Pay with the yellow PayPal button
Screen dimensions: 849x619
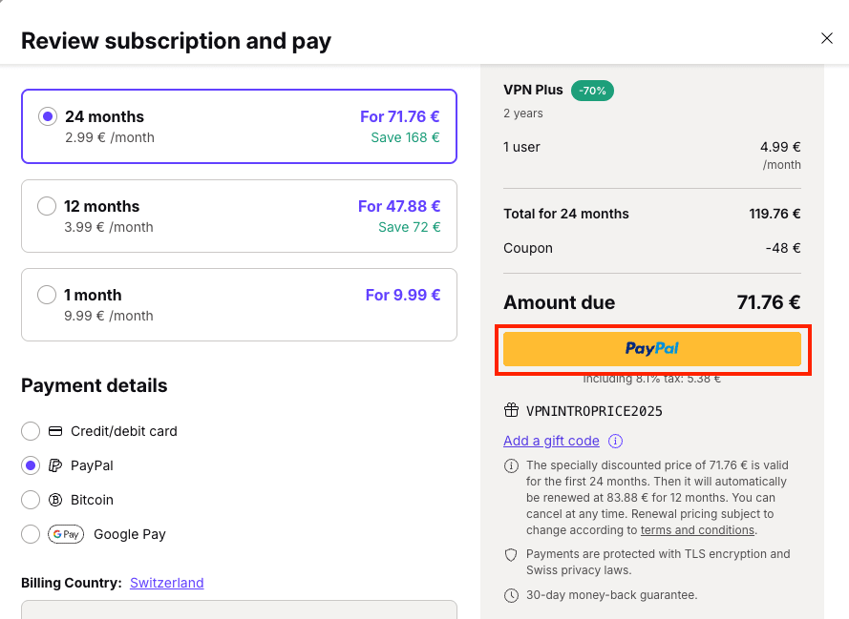[652, 349]
